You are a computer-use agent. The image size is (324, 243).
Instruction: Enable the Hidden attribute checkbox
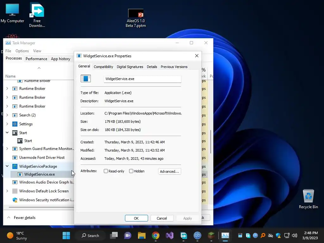click(x=131, y=171)
